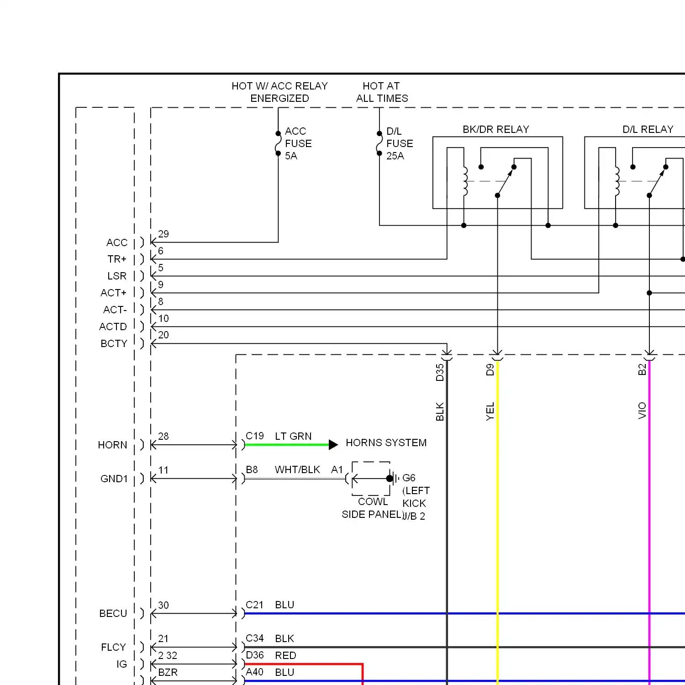Viewport: 685px width, 685px height.
Task: Click the vertical B2 connector label
Action: pos(642,370)
